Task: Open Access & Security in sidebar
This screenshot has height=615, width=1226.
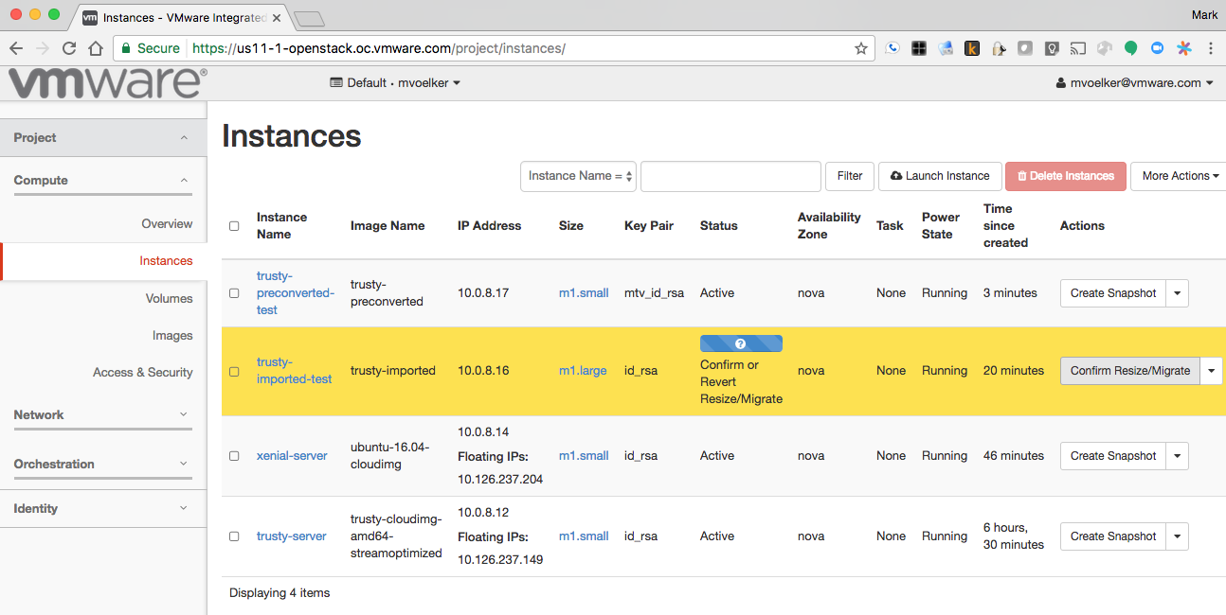Action: pos(143,373)
